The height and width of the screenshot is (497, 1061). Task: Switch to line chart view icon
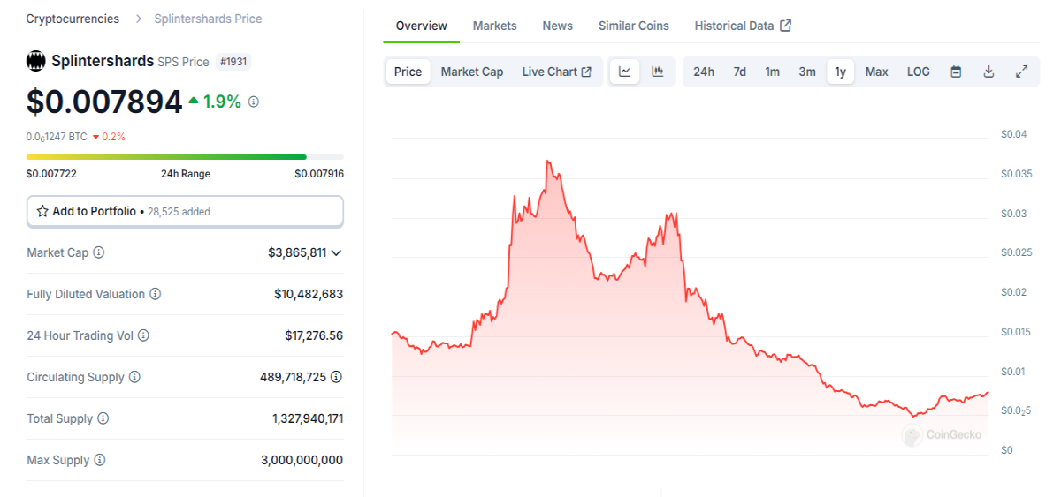point(625,72)
